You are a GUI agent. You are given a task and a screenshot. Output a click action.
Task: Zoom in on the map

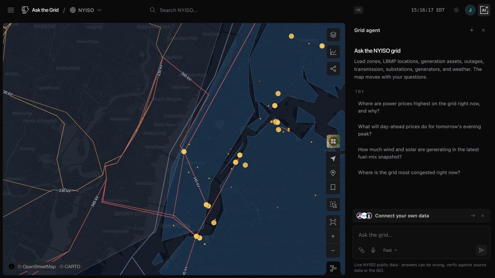click(333, 236)
